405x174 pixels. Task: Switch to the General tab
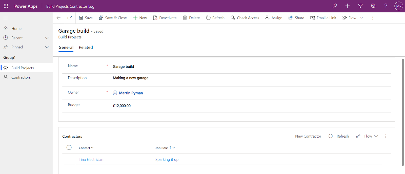[x=66, y=47]
